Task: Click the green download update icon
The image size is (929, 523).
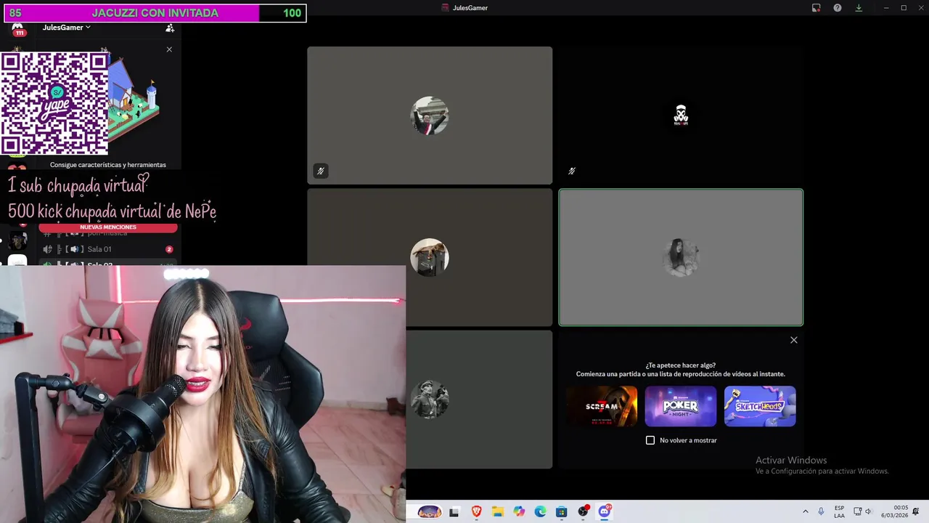Action: coord(859,8)
